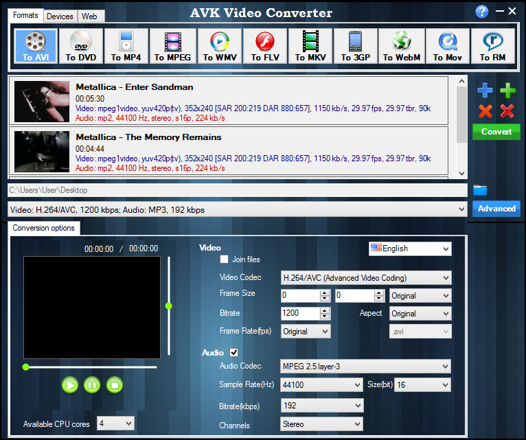Pause the preview video
This screenshot has width=526, height=440.
pyautogui.click(x=92, y=385)
